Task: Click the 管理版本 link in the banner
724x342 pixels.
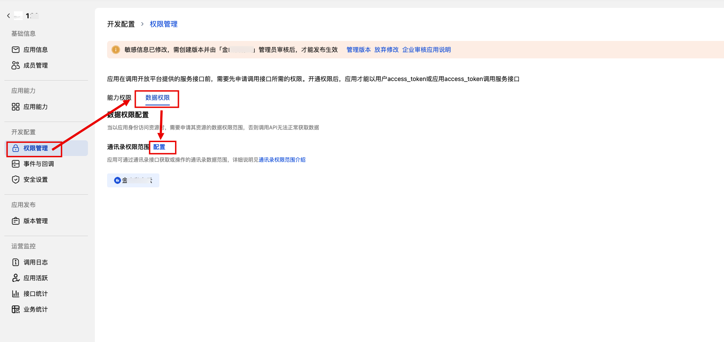Action: click(x=359, y=50)
